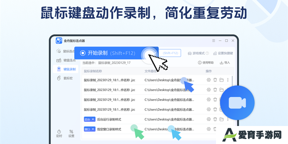Click 当前选中 鼠标录制_20230129_17 text
The width and height of the screenshot is (288, 144).
point(107,63)
